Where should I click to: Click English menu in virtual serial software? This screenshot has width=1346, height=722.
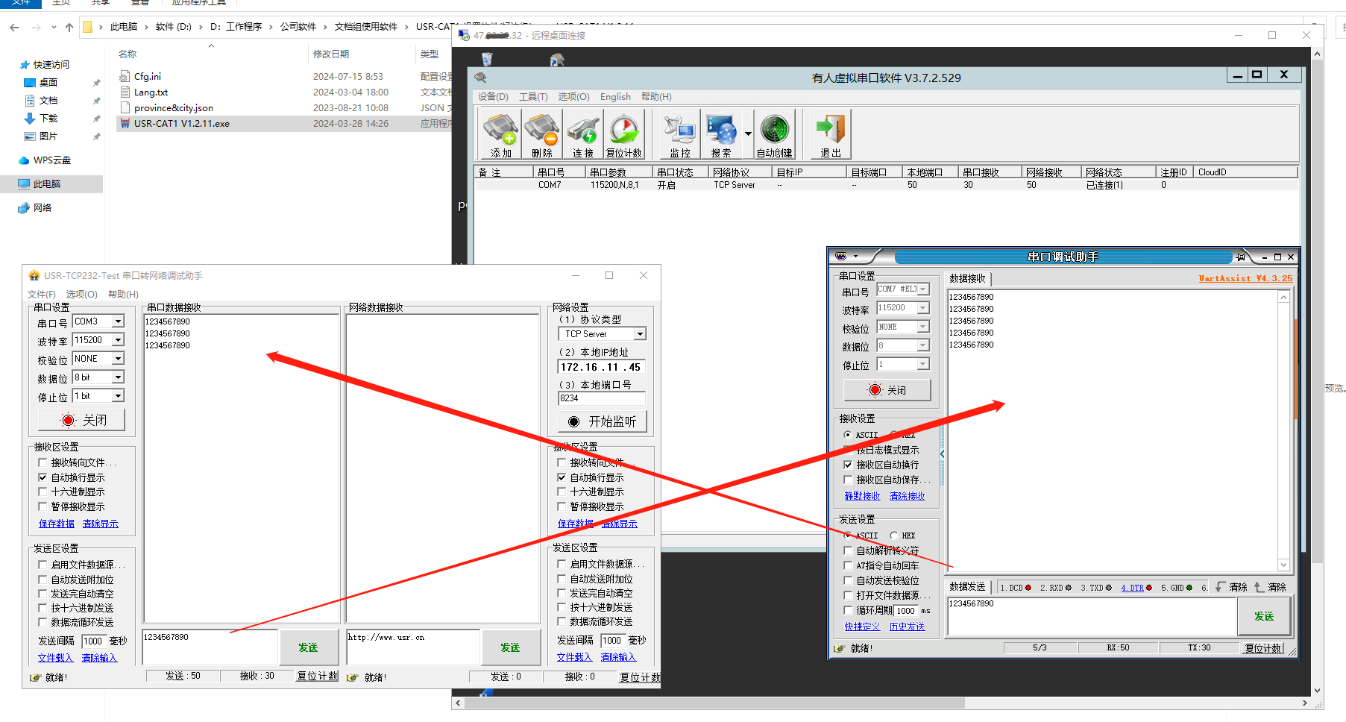(615, 97)
